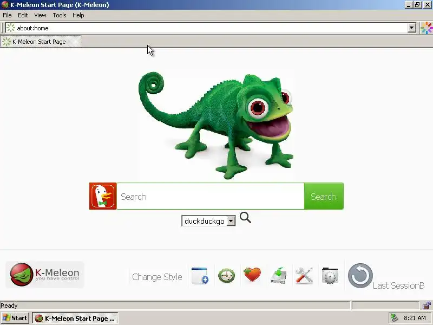Open the View menu
The image size is (433, 325).
click(x=40, y=15)
